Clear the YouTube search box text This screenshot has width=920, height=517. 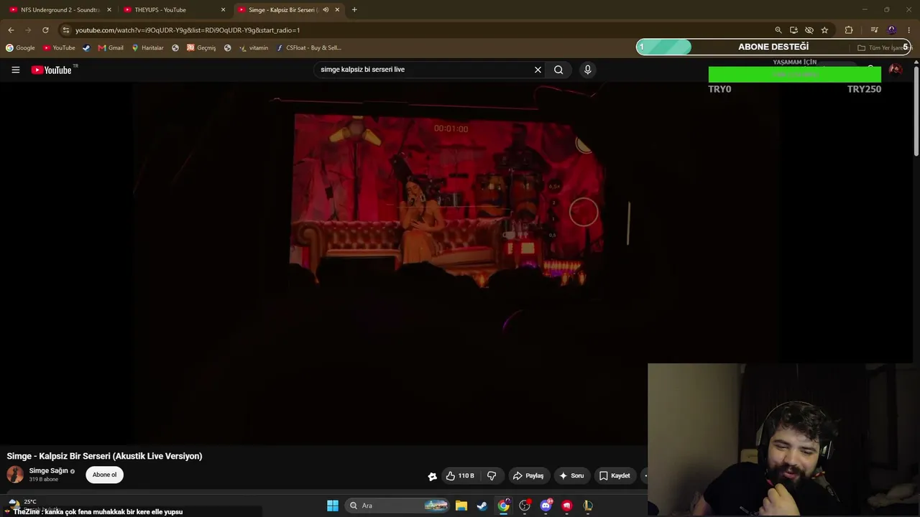[538, 70]
